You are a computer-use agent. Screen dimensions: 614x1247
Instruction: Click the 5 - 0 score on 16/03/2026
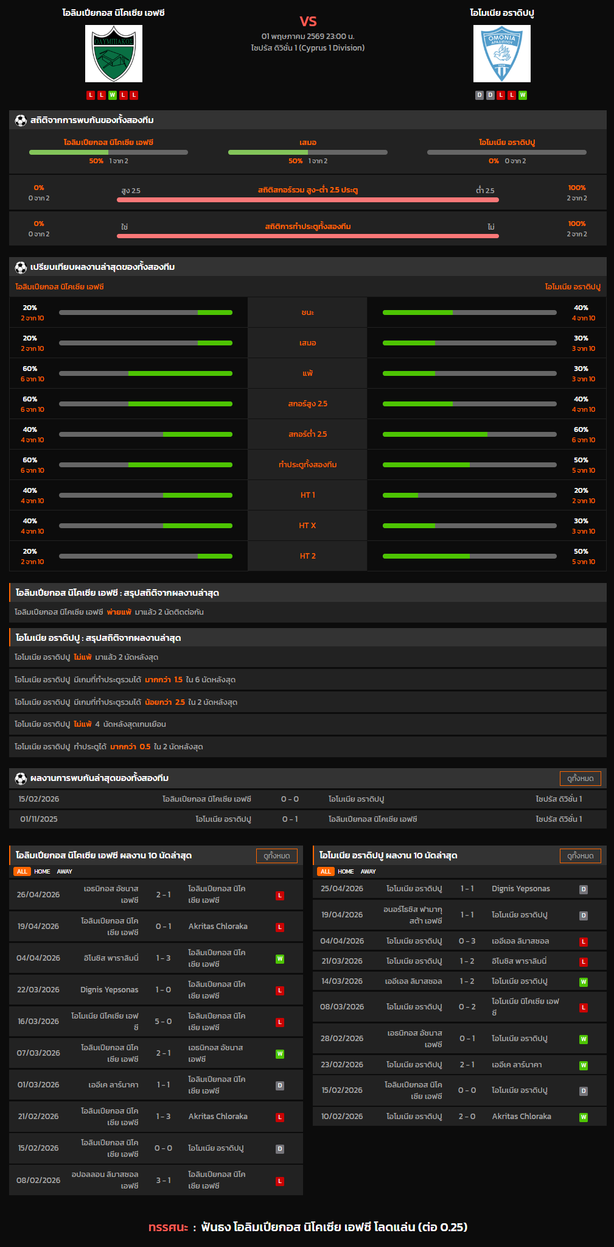click(x=163, y=1022)
